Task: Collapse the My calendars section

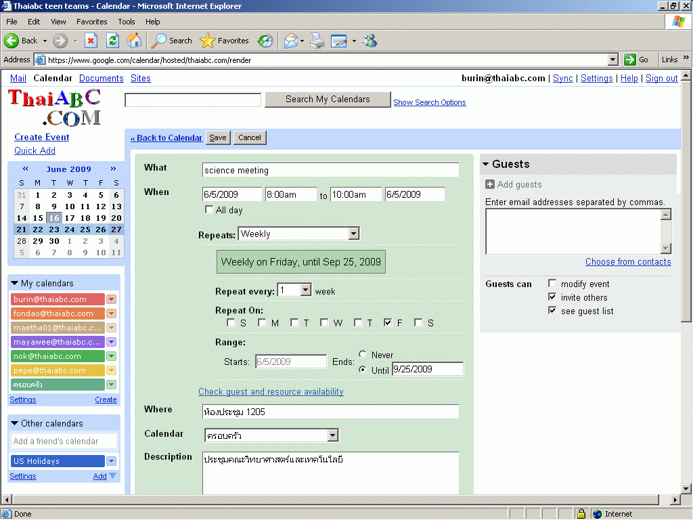Action: coord(15,283)
